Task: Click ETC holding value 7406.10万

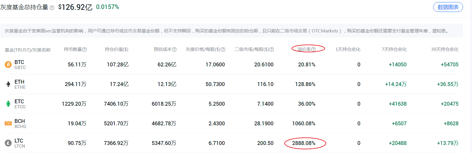Action: click(x=116, y=104)
